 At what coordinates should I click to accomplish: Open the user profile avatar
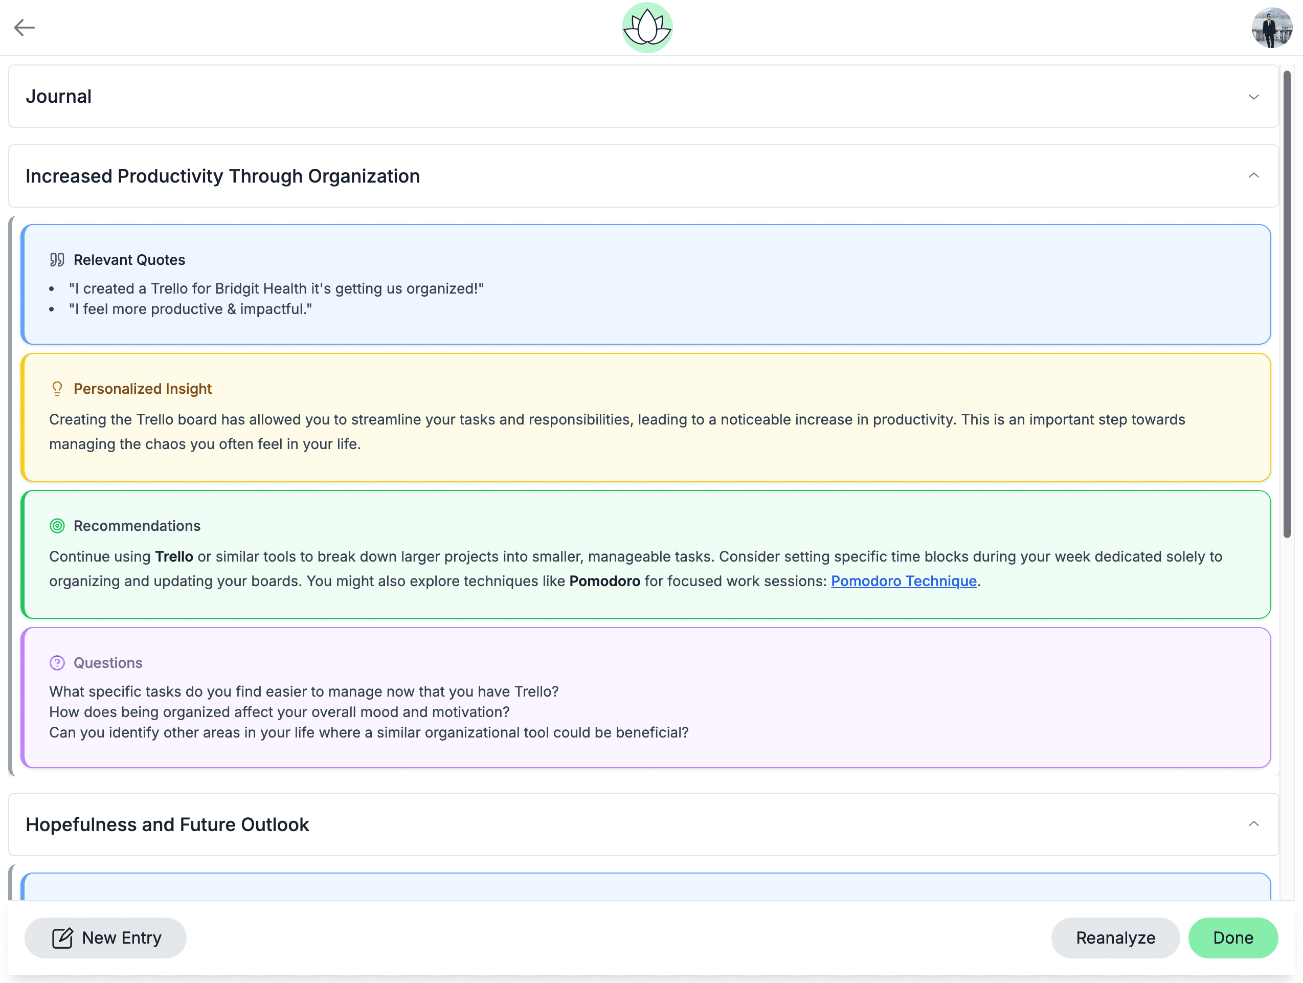click(x=1271, y=28)
